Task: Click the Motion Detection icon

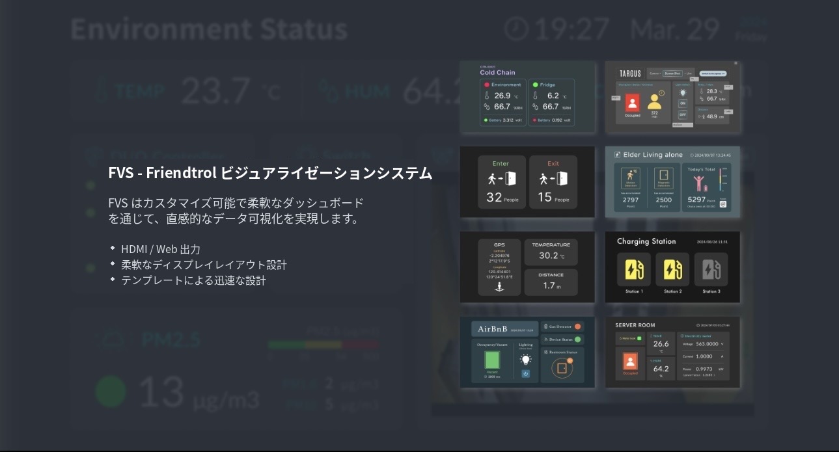Action: coord(631,178)
